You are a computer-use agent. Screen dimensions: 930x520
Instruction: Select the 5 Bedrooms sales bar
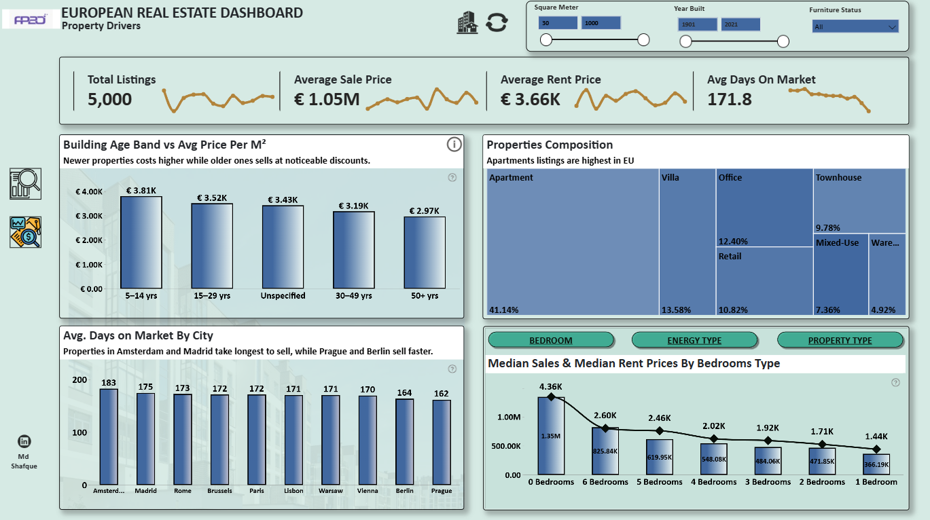pyautogui.click(x=660, y=457)
